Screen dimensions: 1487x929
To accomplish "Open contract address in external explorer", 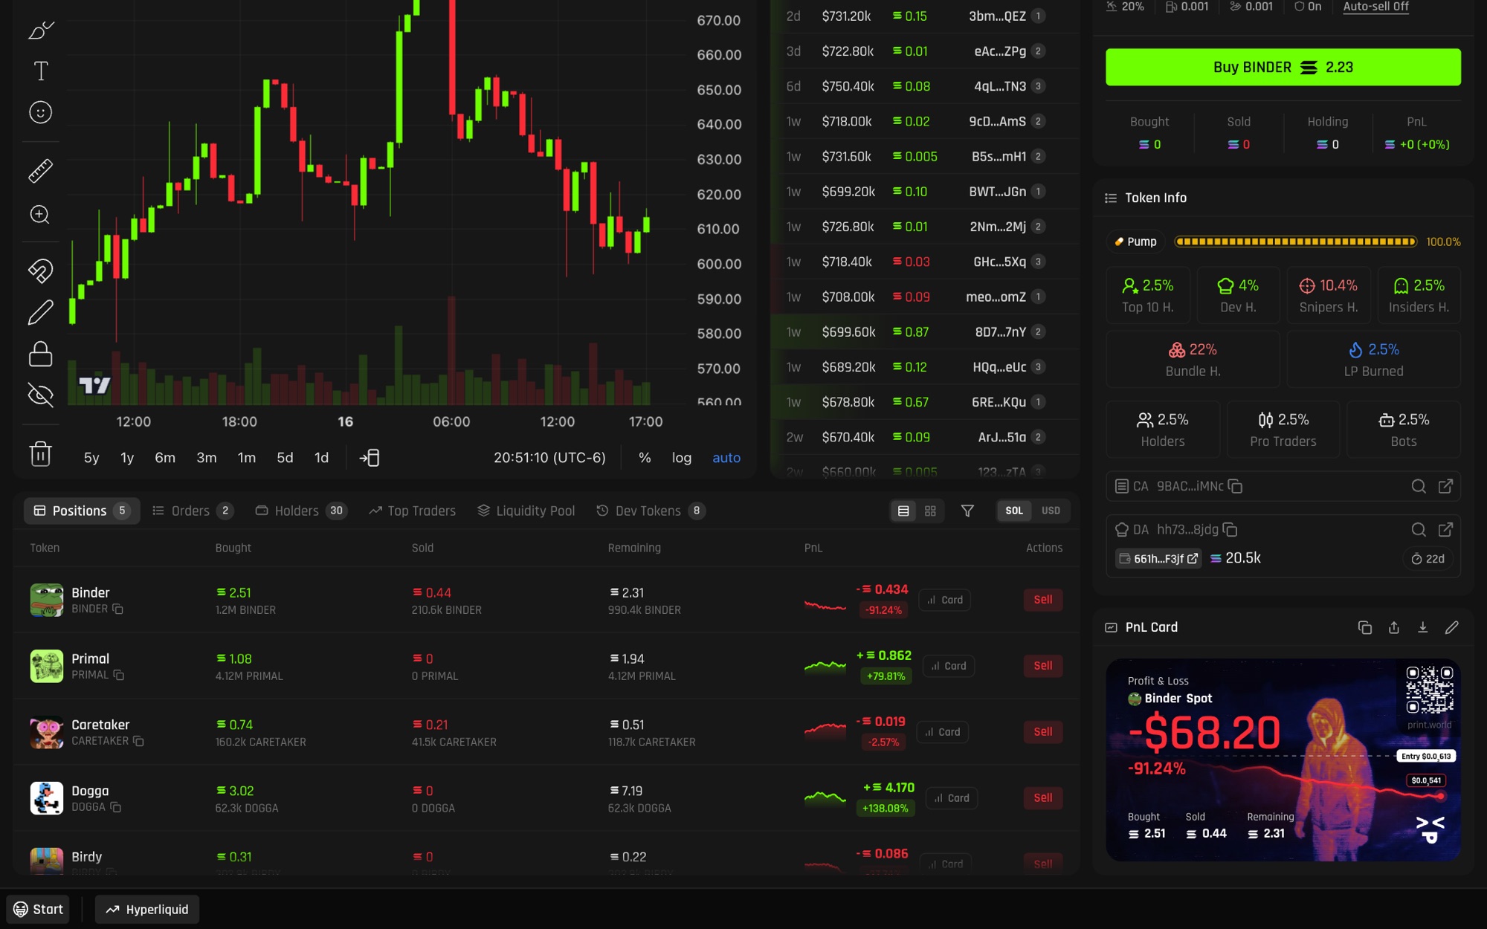I will coord(1445,486).
